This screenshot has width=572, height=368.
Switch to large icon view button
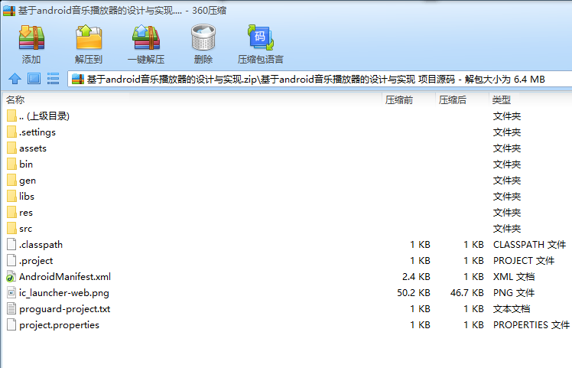point(34,79)
